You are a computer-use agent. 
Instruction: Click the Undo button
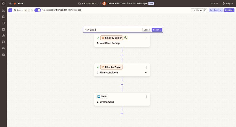(x=197, y=10)
